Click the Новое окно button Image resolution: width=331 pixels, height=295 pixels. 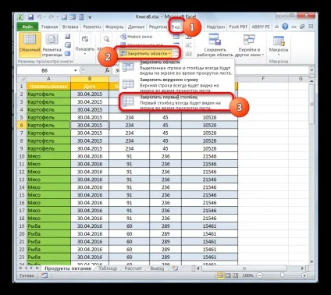pyautogui.click(x=137, y=37)
